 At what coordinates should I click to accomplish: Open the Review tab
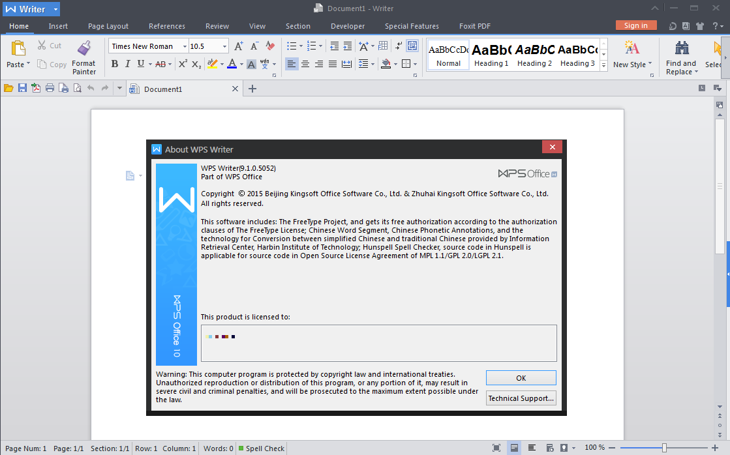coord(217,26)
